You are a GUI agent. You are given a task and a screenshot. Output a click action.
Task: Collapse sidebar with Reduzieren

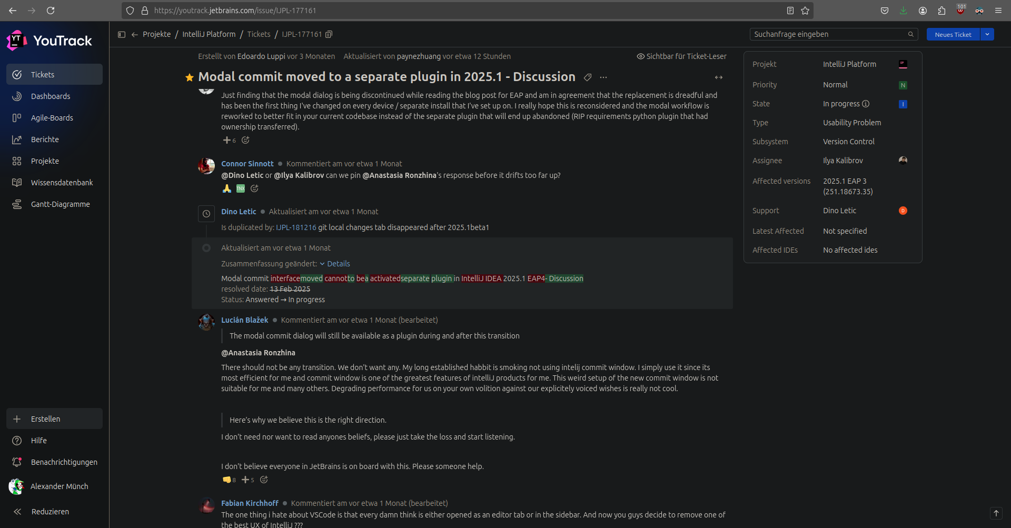point(54,511)
